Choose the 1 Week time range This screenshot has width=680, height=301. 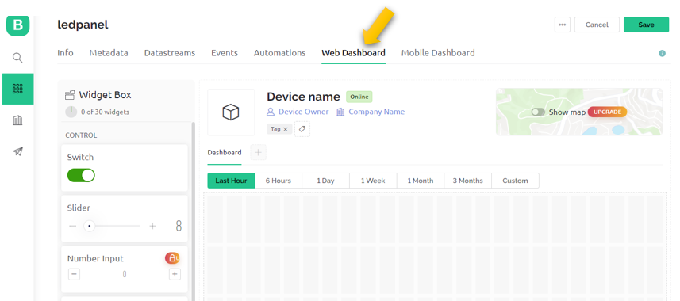[373, 181]
